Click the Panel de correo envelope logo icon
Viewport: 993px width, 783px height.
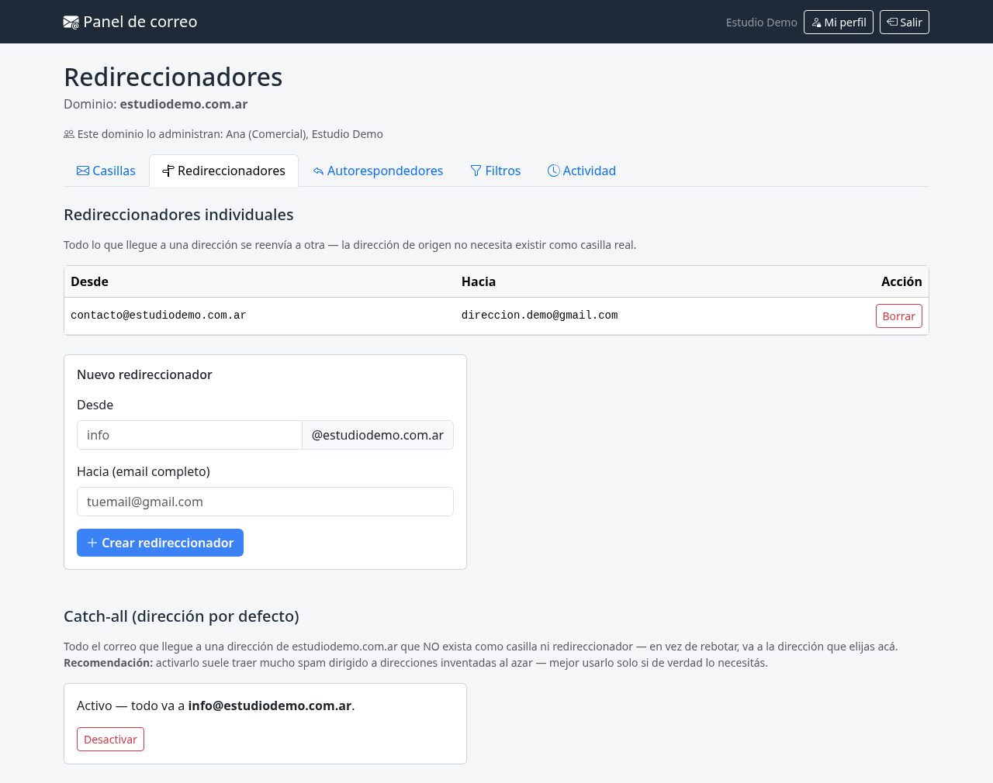coord(71,22)
